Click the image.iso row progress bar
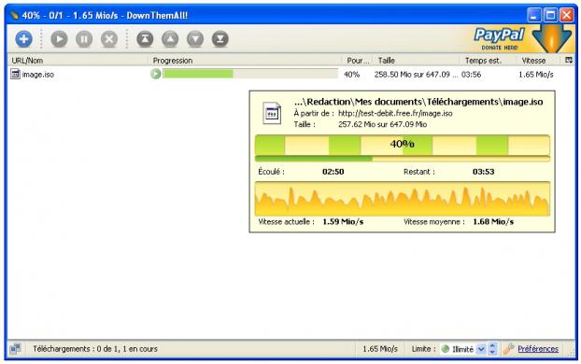Image resolution: width=581 pixels, height=364 pixels. (250, 74)
